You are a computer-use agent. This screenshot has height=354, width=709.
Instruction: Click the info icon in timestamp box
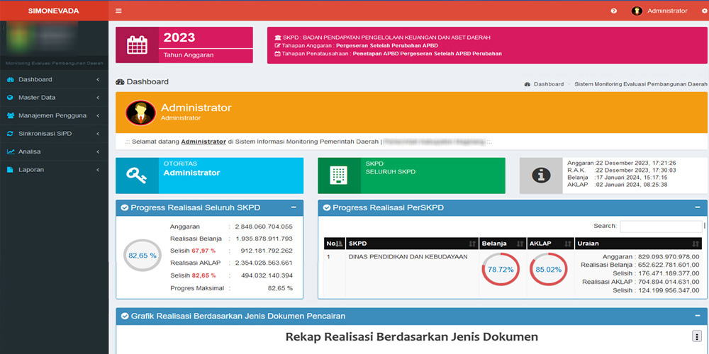[x=541, y=176]
